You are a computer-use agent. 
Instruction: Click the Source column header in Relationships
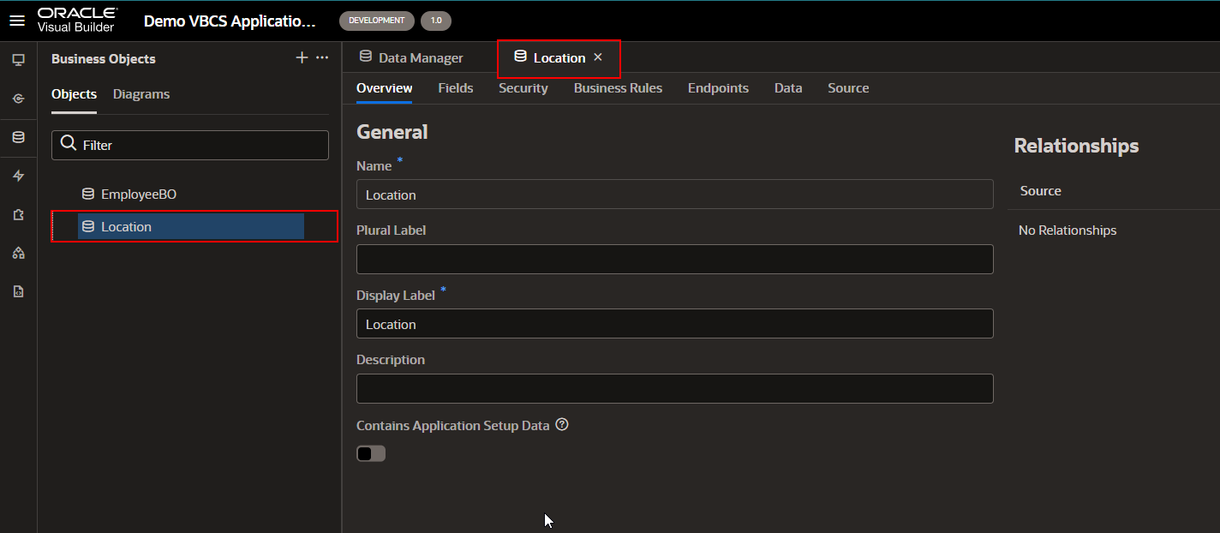point(1040,191)
